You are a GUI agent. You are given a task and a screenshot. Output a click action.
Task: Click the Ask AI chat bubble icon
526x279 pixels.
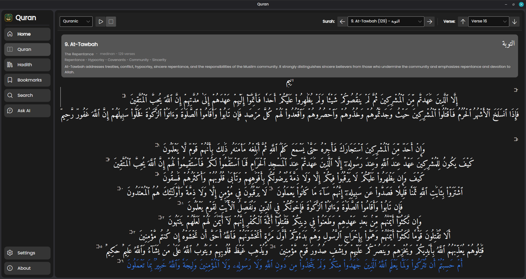(10, 111)
